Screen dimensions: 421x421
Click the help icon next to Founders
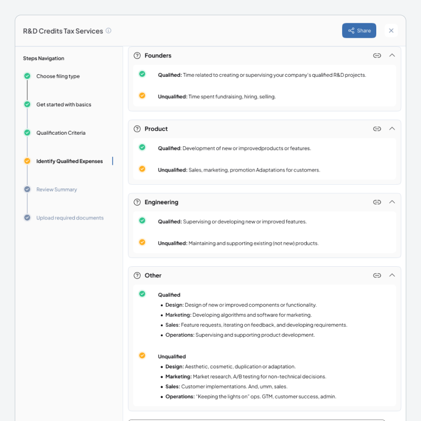[x=137, y=56]
